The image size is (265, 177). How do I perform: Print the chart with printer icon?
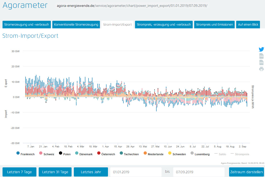coord(261,69)
